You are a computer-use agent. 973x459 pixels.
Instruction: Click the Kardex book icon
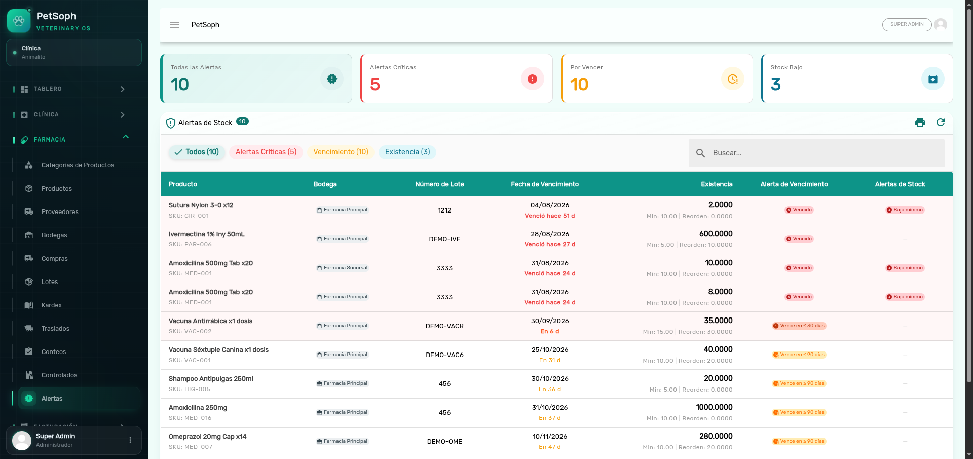pos(29,305)
